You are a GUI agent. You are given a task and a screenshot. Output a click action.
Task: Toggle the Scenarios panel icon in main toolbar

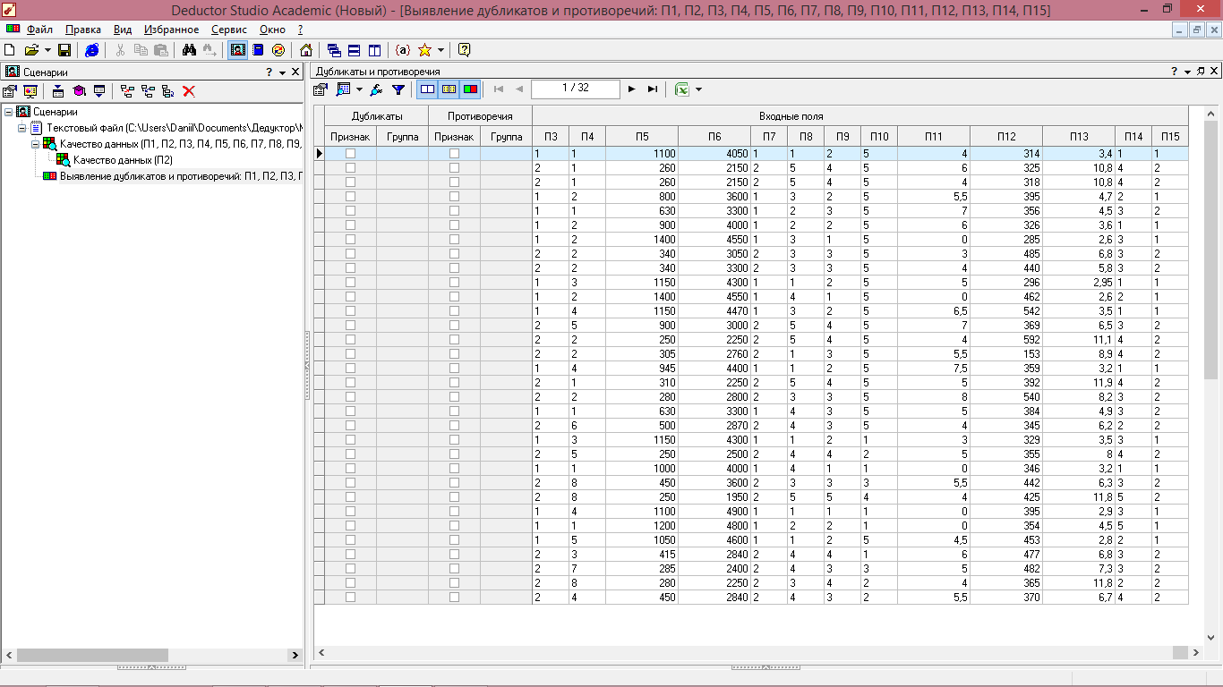(x=237, y=50)
